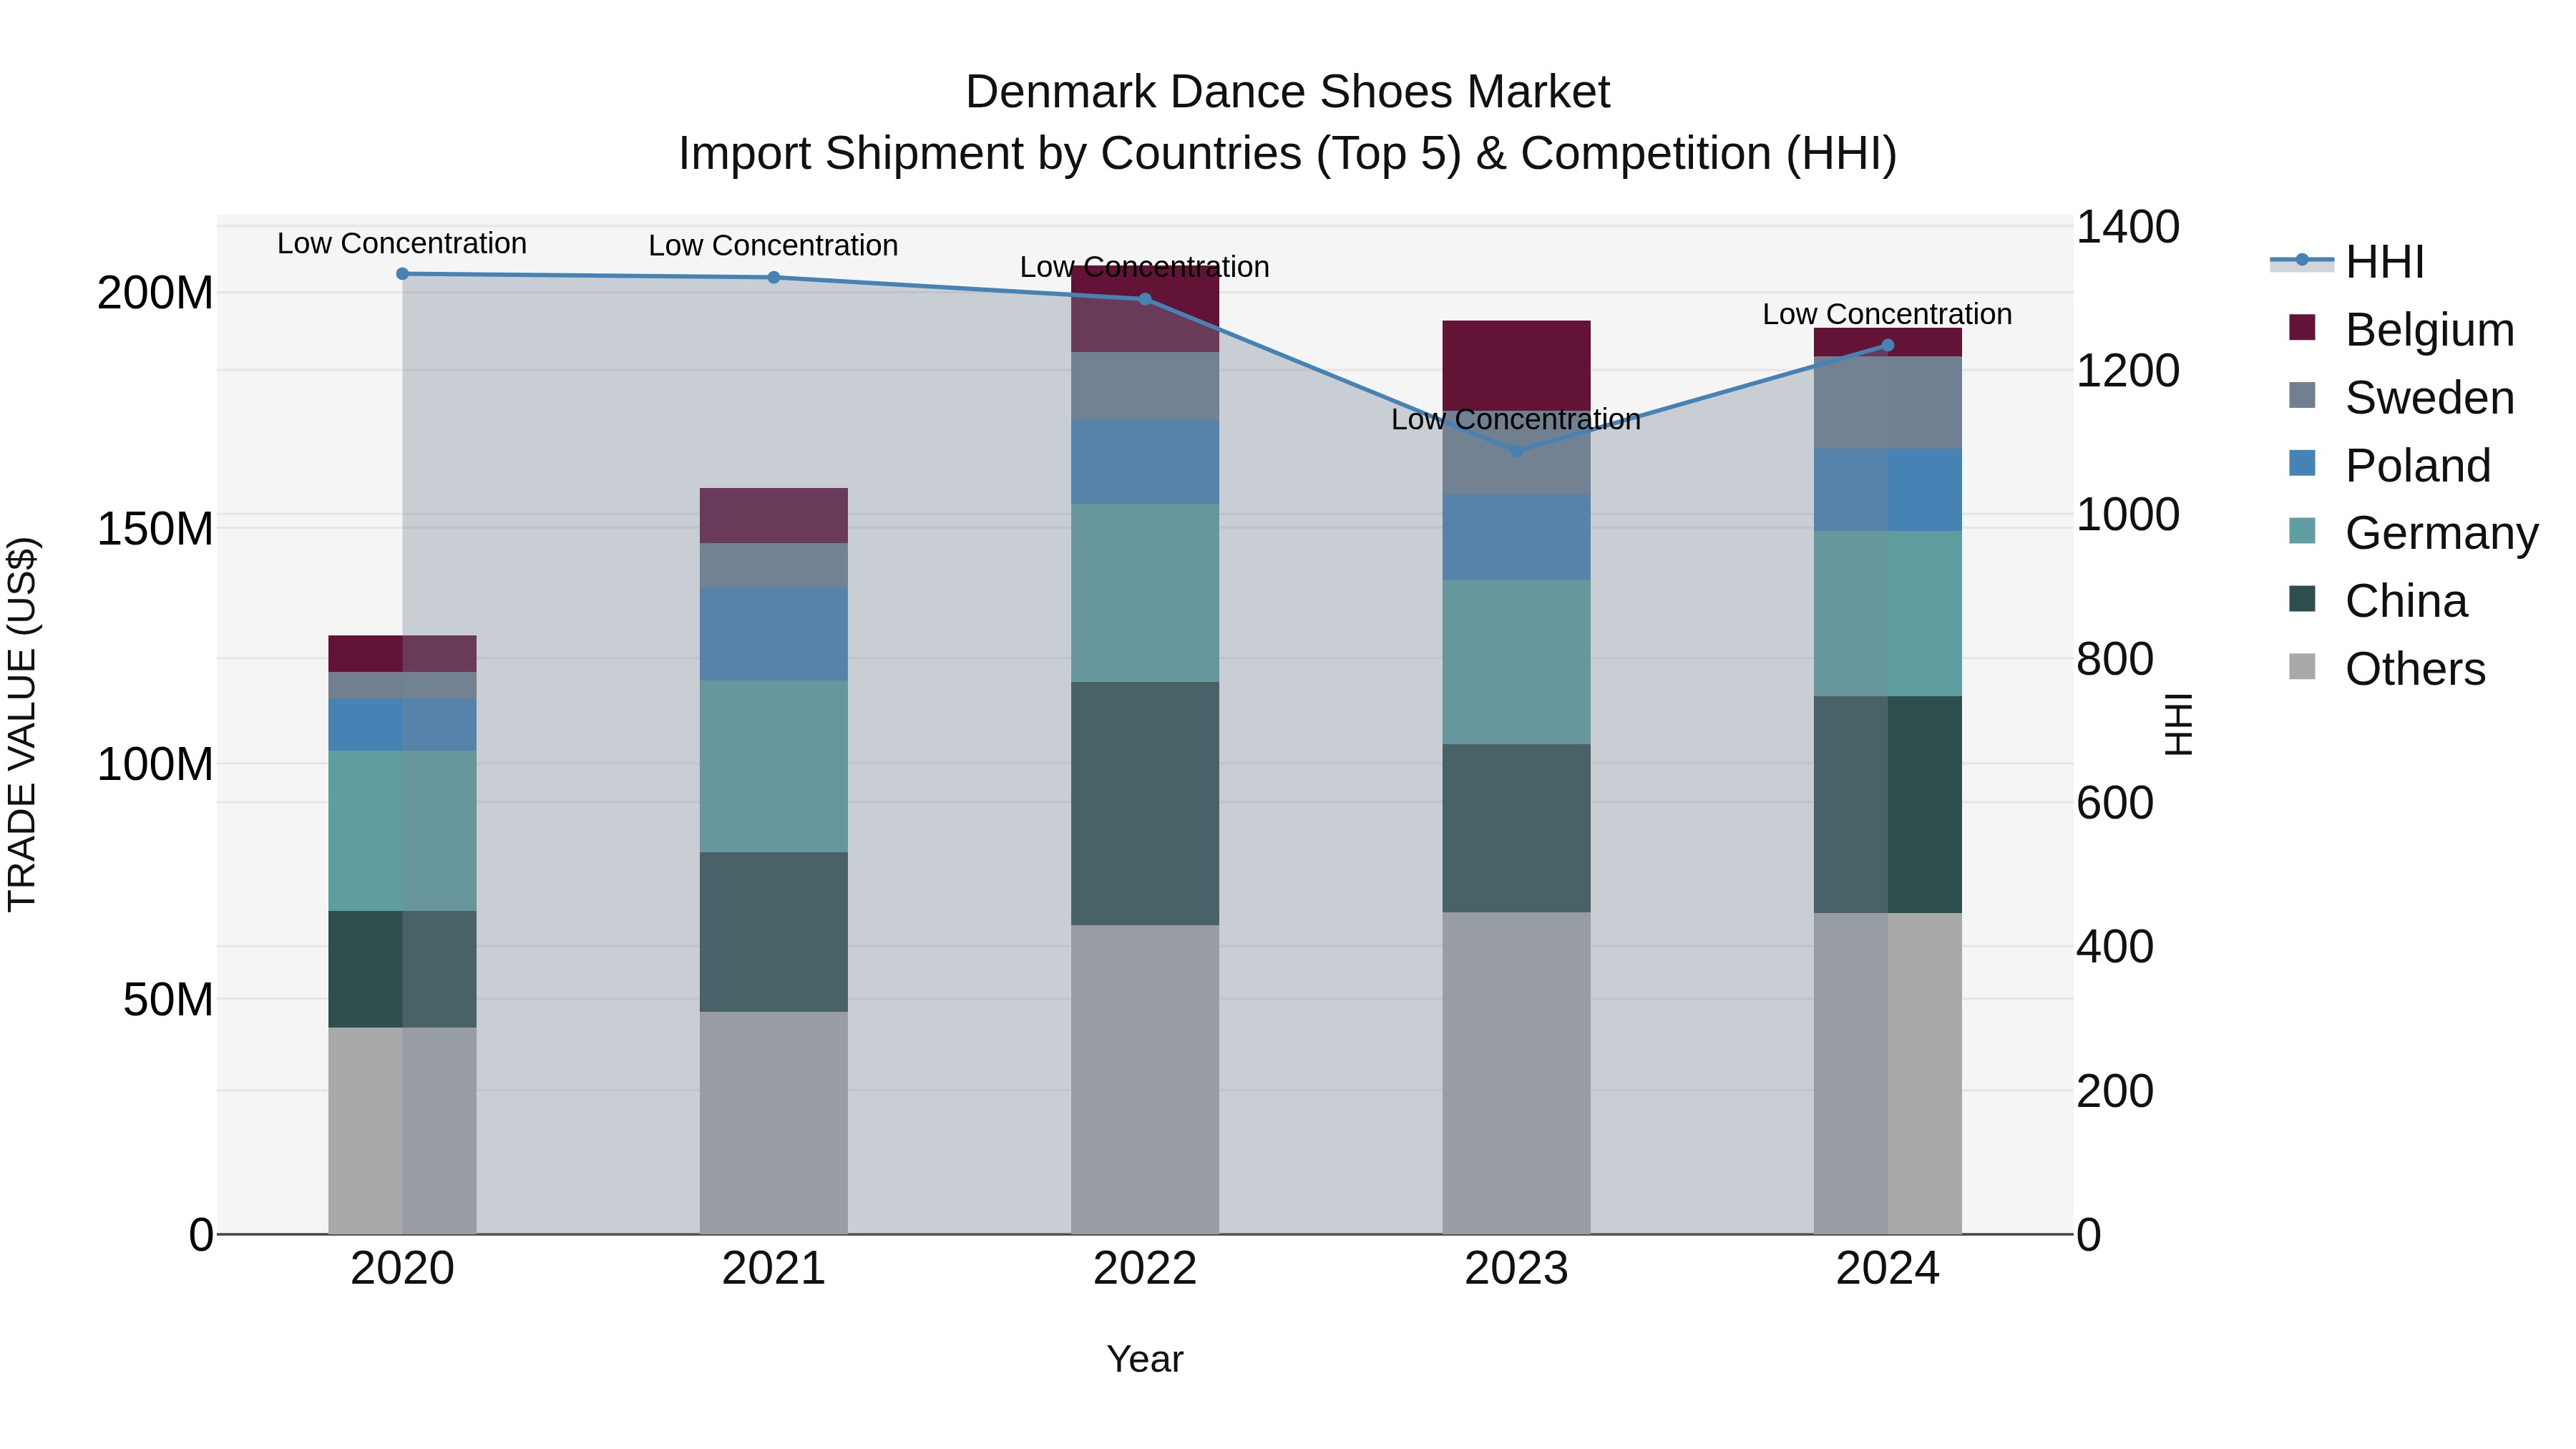Screen dimensions: 2576x1449
Task: Click the Low Concentration label above 2024
Action: 1887,314
